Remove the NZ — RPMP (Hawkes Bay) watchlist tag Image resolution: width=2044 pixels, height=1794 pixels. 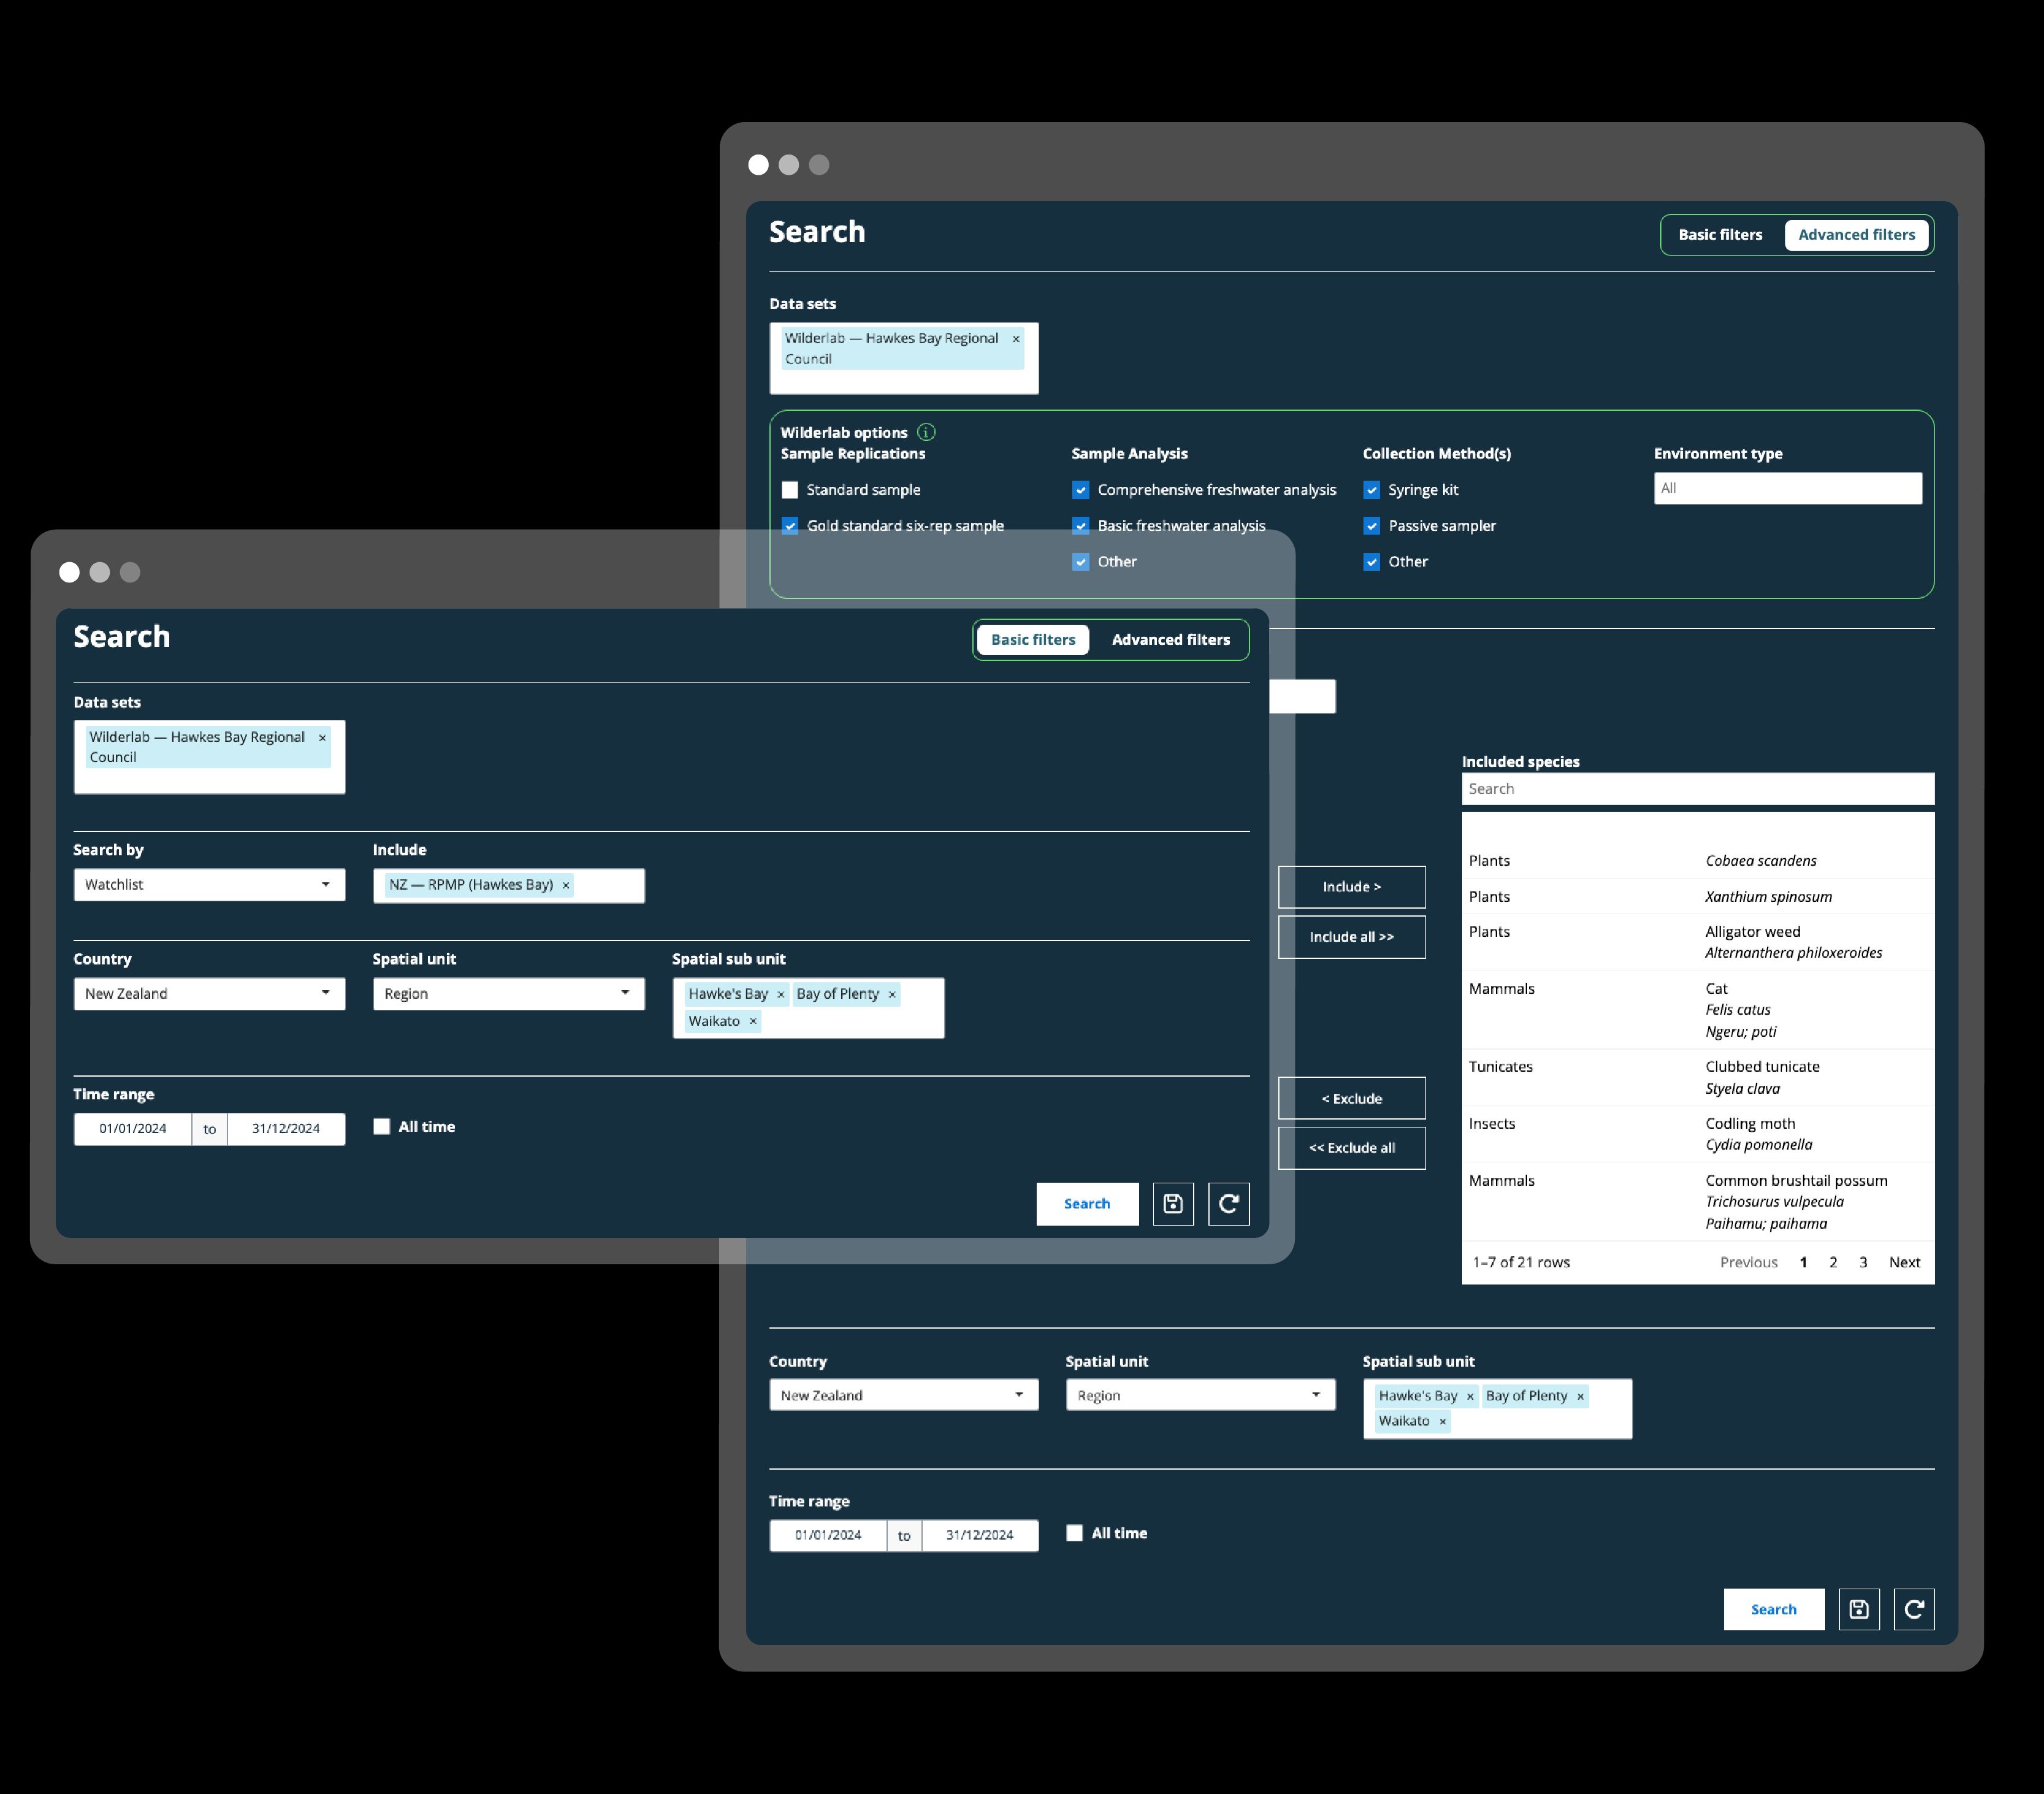point(566,885)
